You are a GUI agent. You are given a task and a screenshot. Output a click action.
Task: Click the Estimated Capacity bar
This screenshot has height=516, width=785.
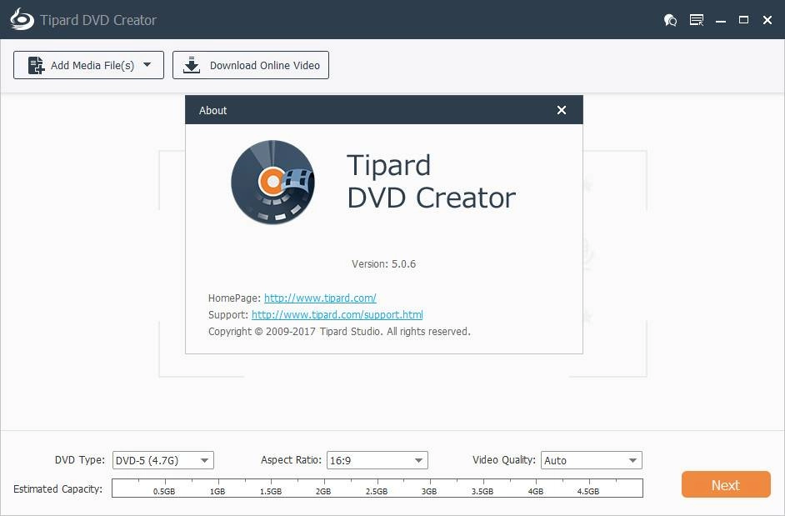pyautogui.click(x=377, y=488)
